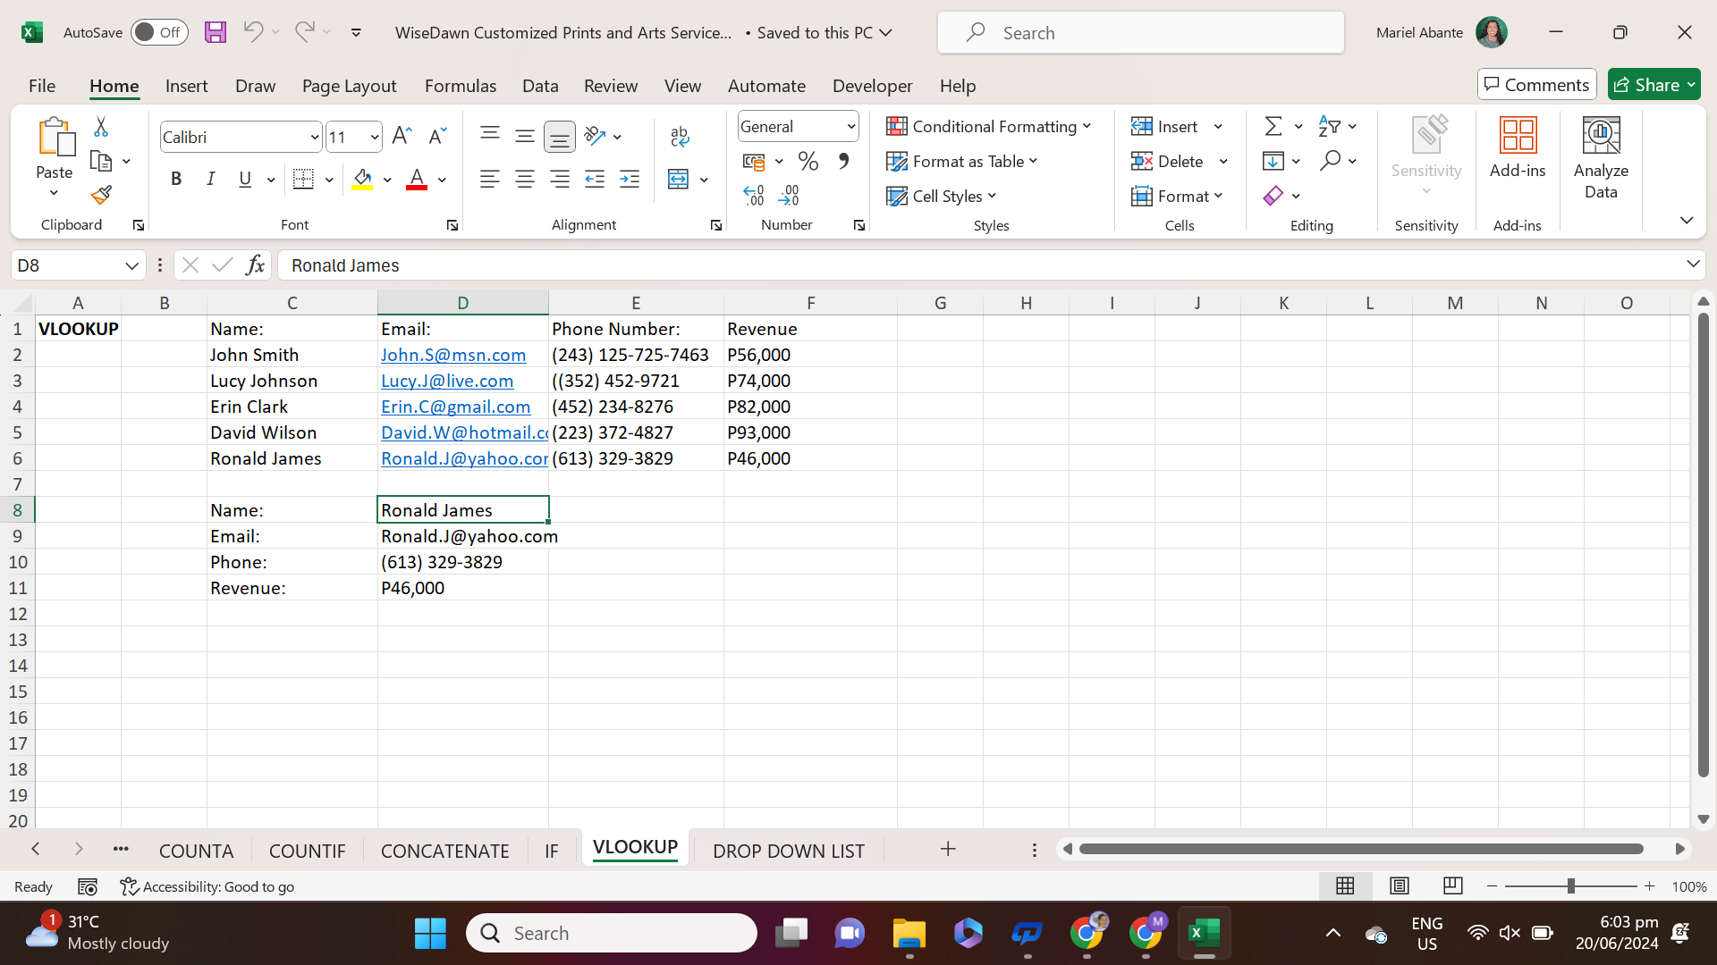Click the Merge and Center icon
Image resolution: width=1717 pixels, height=965 pixels.
point(679,180)
